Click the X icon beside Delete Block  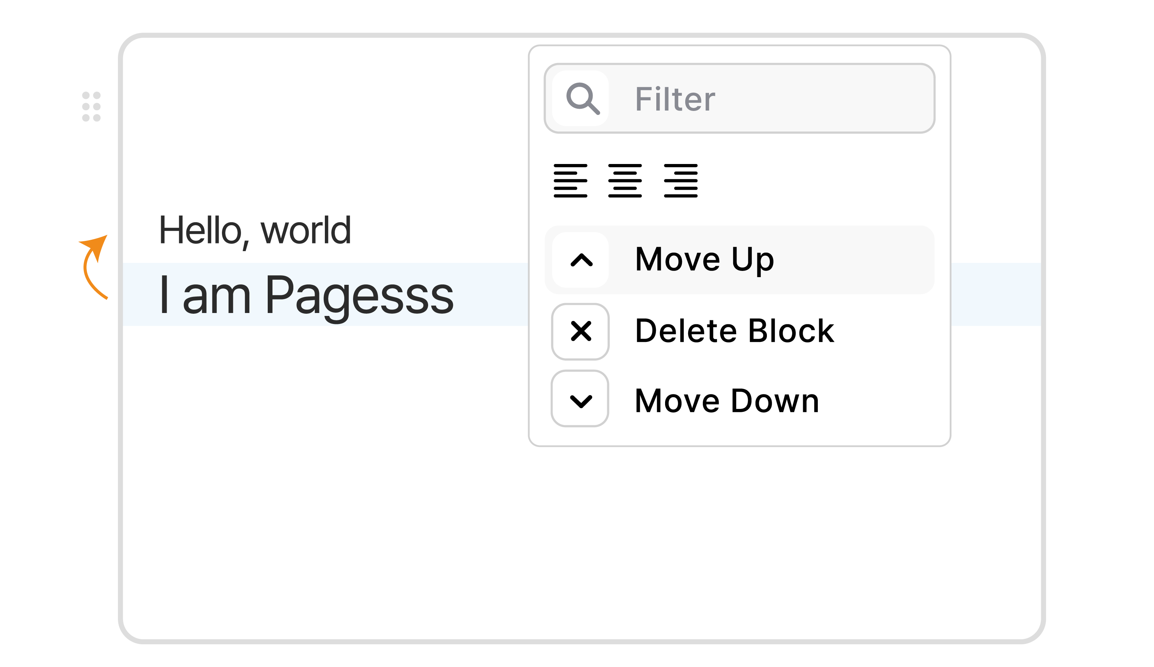coord(581,331)
